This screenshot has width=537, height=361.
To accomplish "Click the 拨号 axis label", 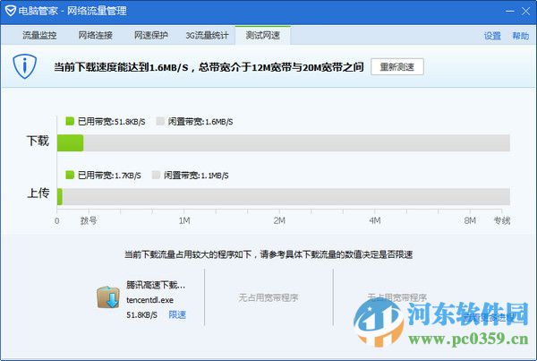I will [89, 220].
